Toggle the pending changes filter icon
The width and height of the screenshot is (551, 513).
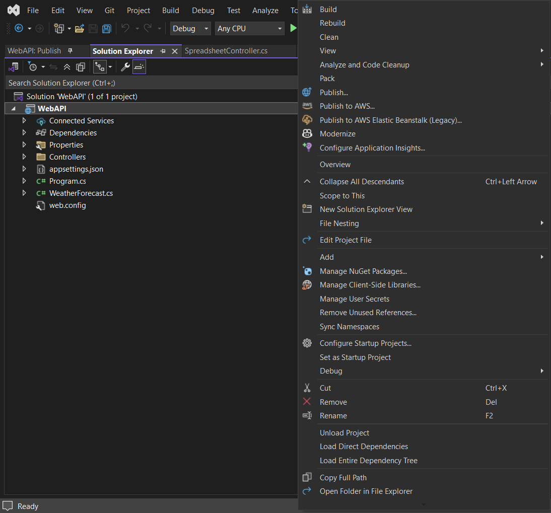[x=33, y=66]
